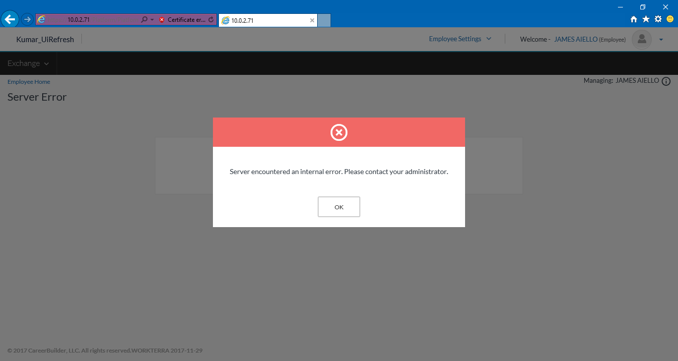Click the address bar showing 10.0.2.71
678x361 pixels.
point(89,20)
